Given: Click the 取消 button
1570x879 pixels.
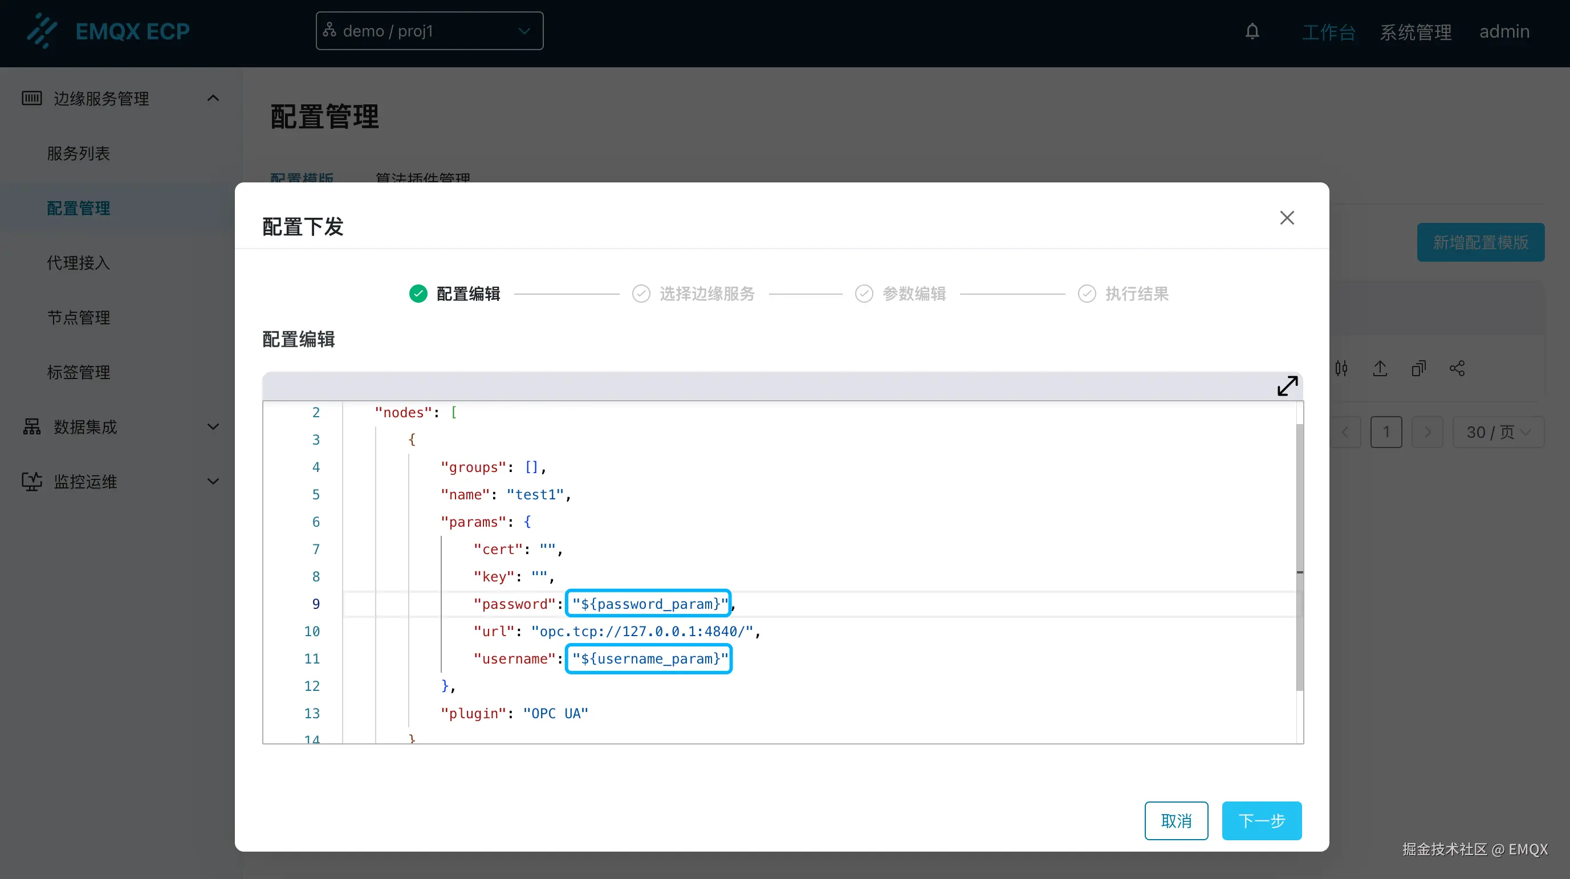Looking at the screenshot, I should pos(1176,820).
